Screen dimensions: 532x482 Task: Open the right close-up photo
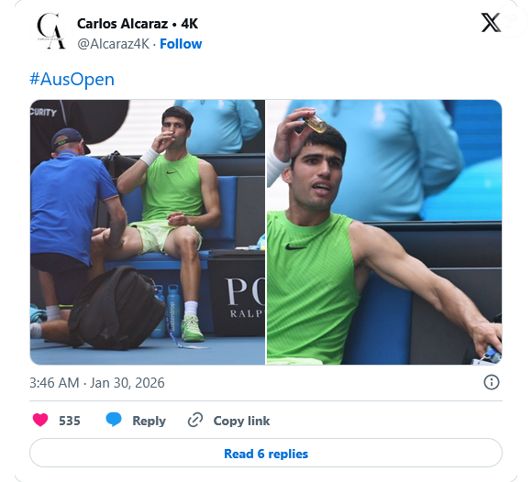384,232
